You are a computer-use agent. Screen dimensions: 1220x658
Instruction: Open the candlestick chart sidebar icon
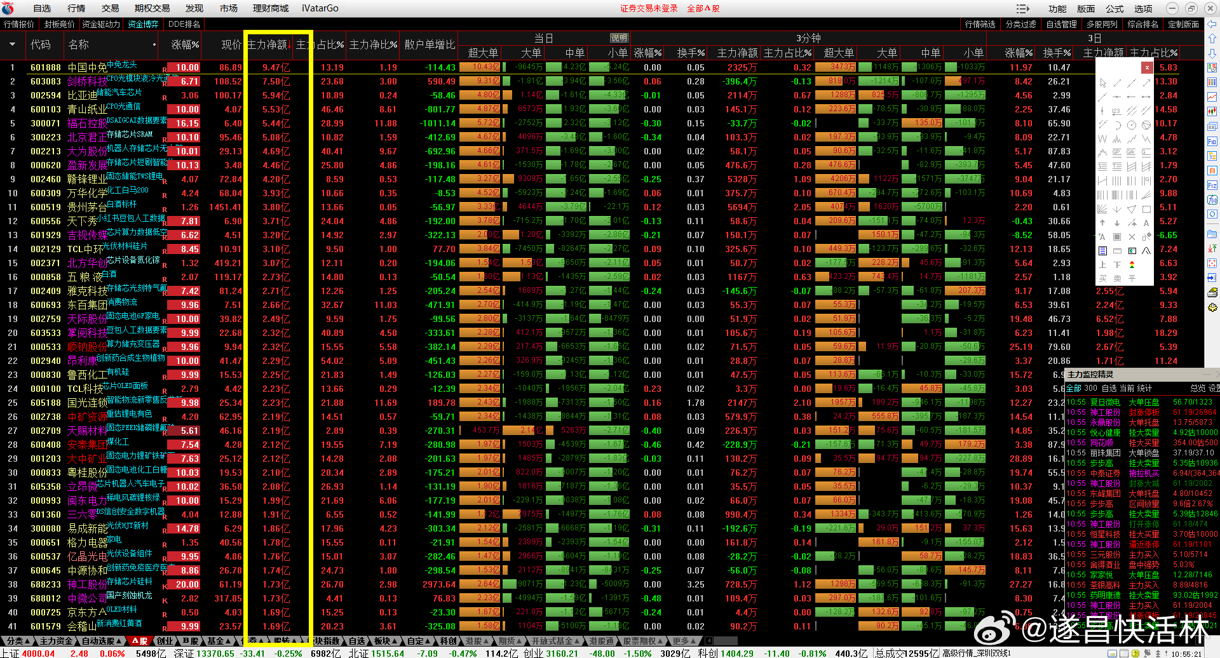click(1212, 112)
